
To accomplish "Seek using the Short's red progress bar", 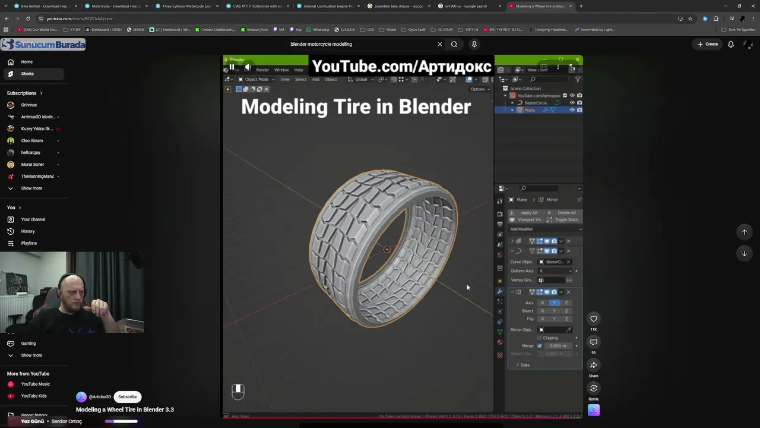I will click(403, 417).
